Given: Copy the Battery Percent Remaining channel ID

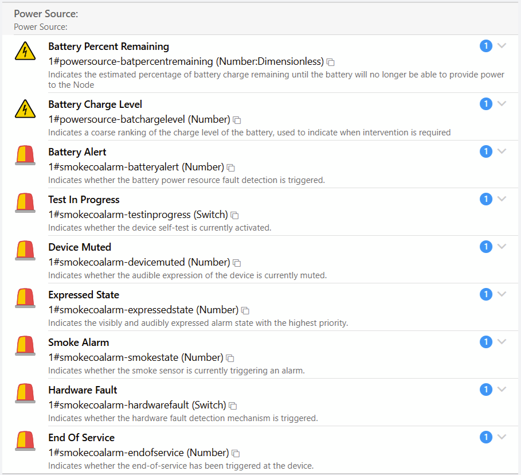Looking at the screenshot, I should 331,62.
